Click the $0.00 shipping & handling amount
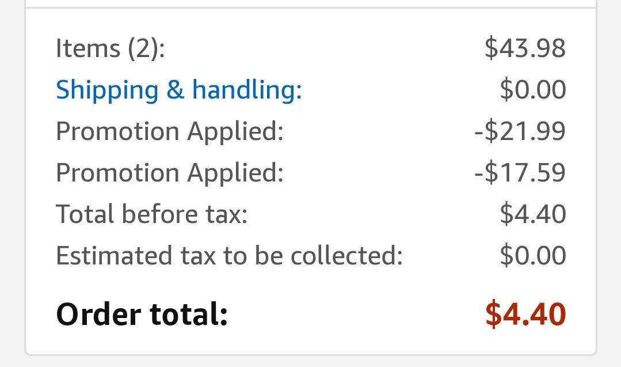Screen dimensions: 621x367 tap(532, 90)
